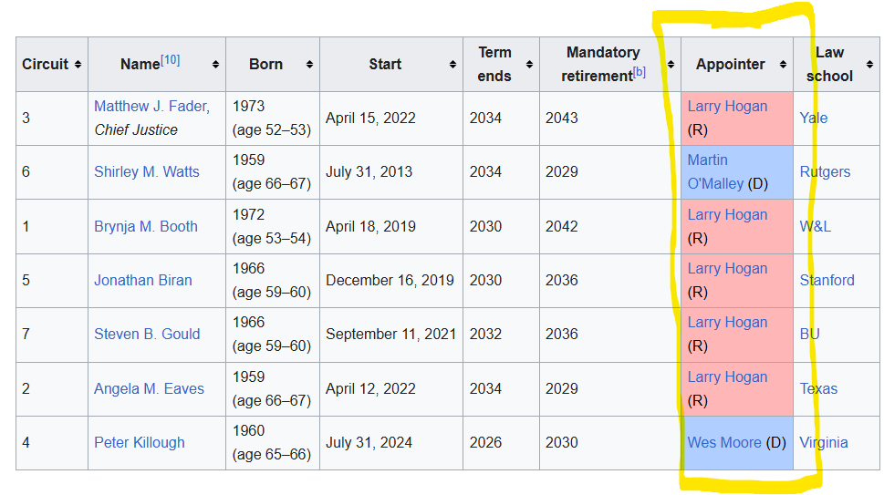Open Larry Hogan link in Booth row
Viewport: 884px width, 495px height.
click(x=727, y=215)
